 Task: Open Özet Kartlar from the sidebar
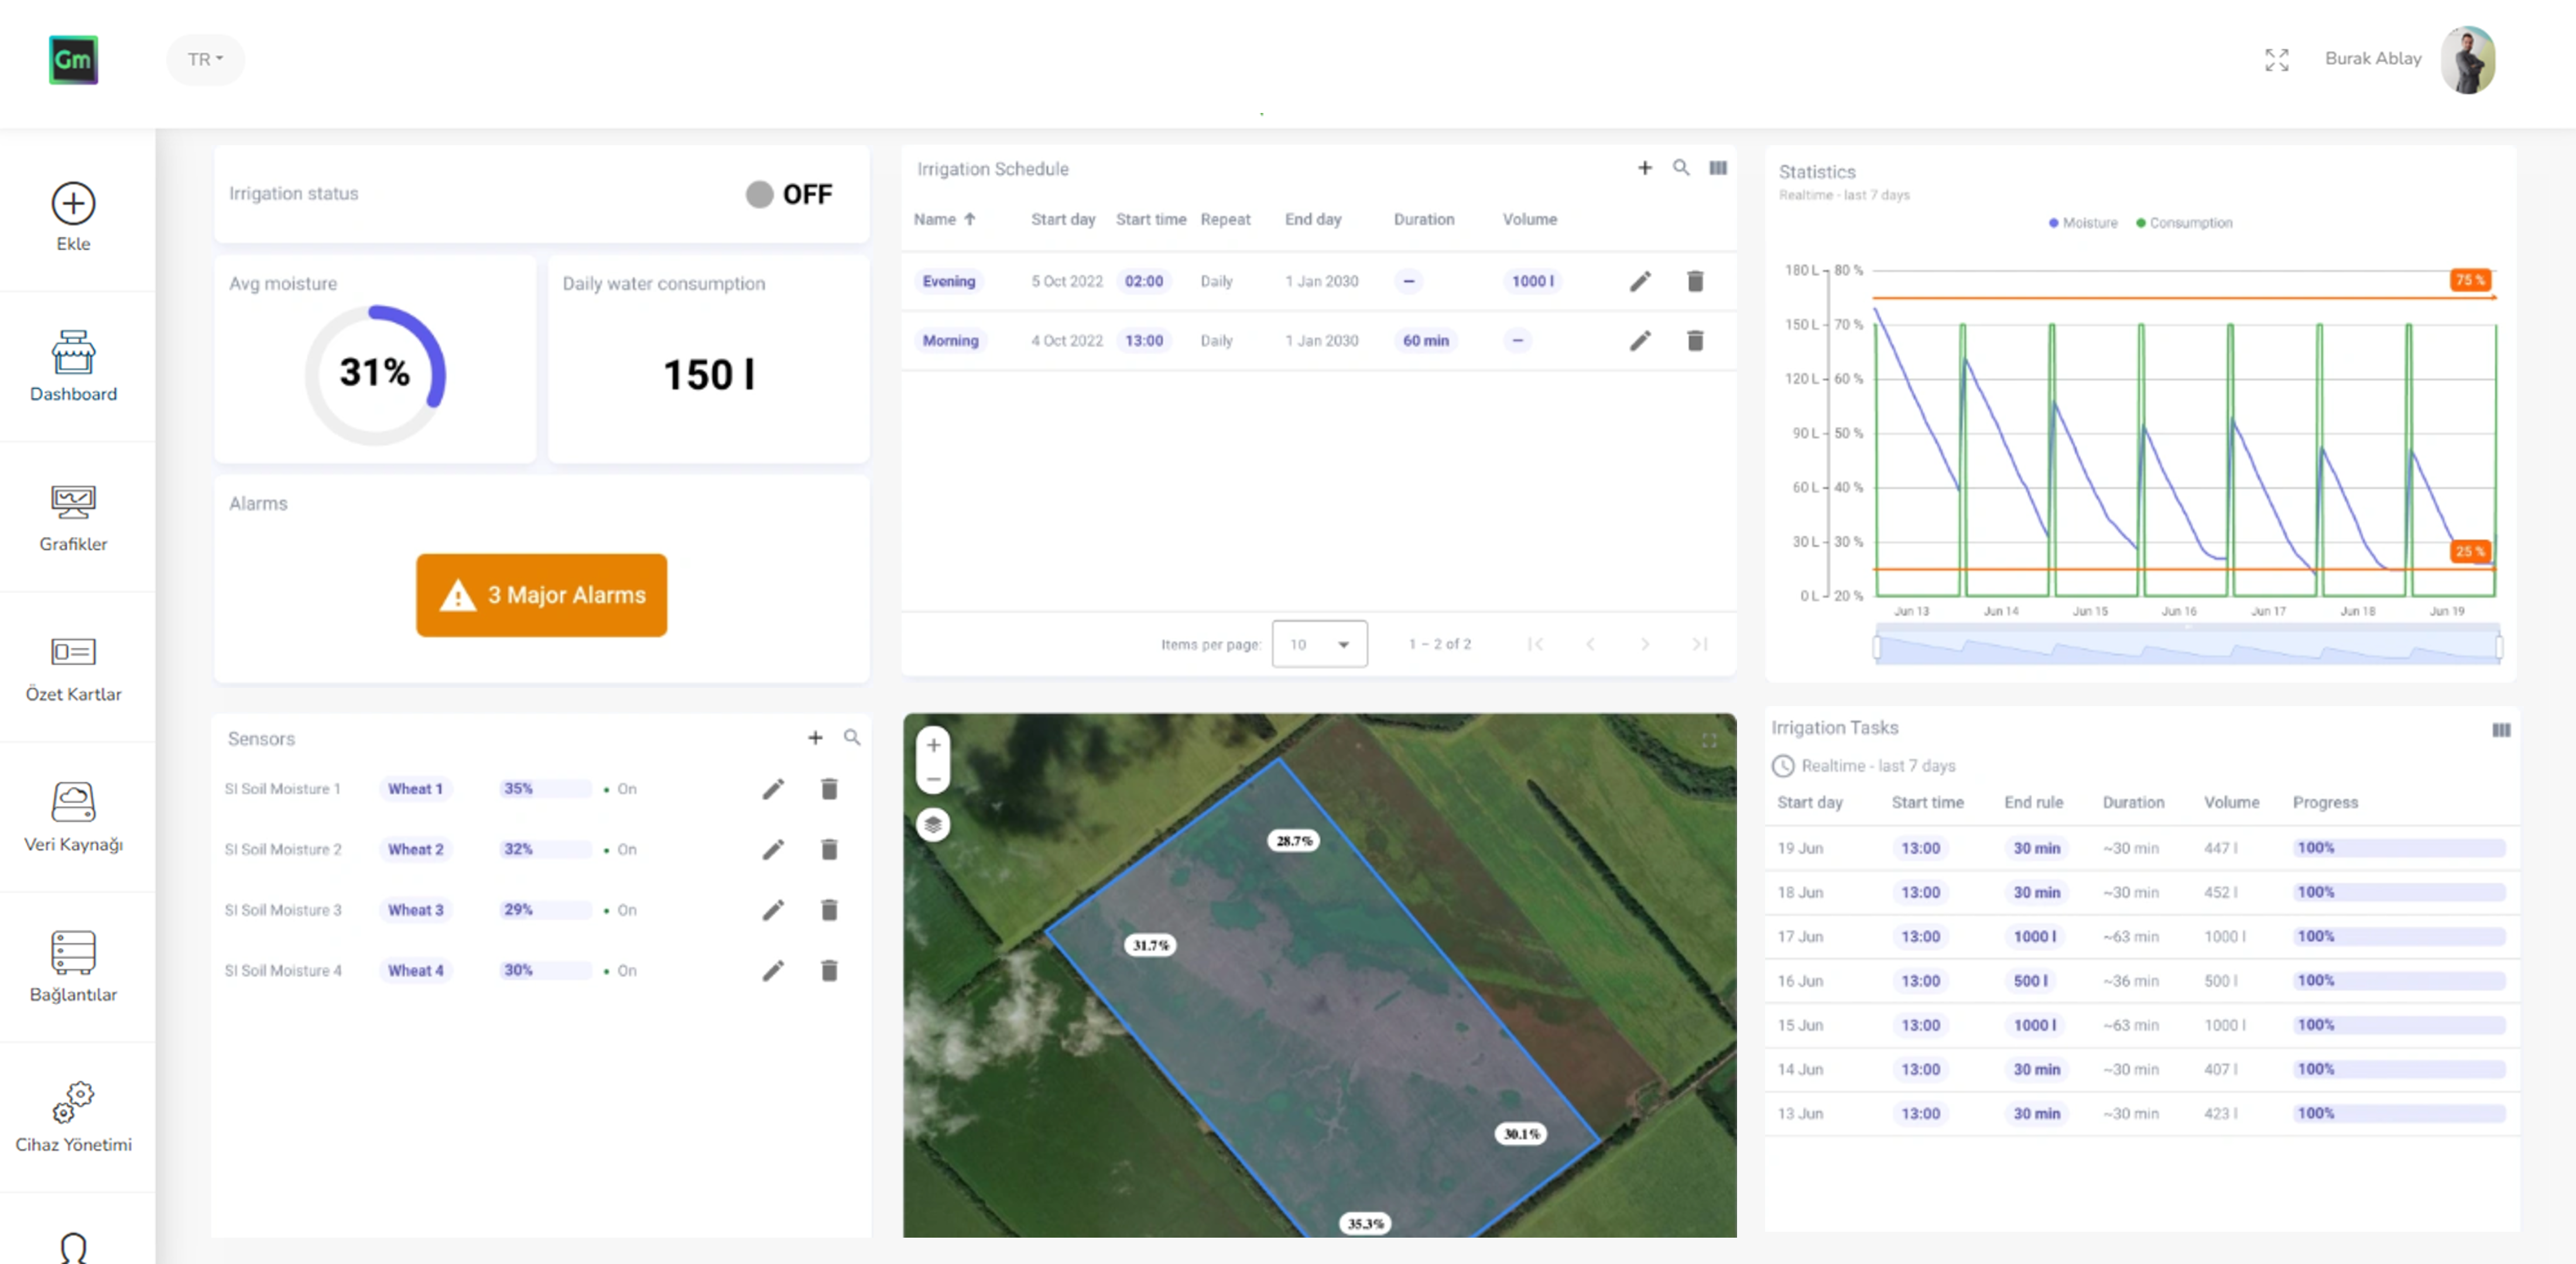tap(73, 652)
